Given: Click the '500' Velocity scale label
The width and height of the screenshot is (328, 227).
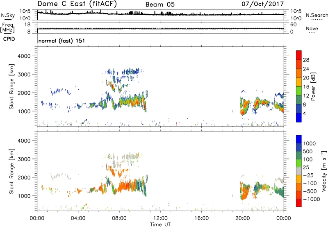Looking at the screenshot, I should (x=308, y=151).
